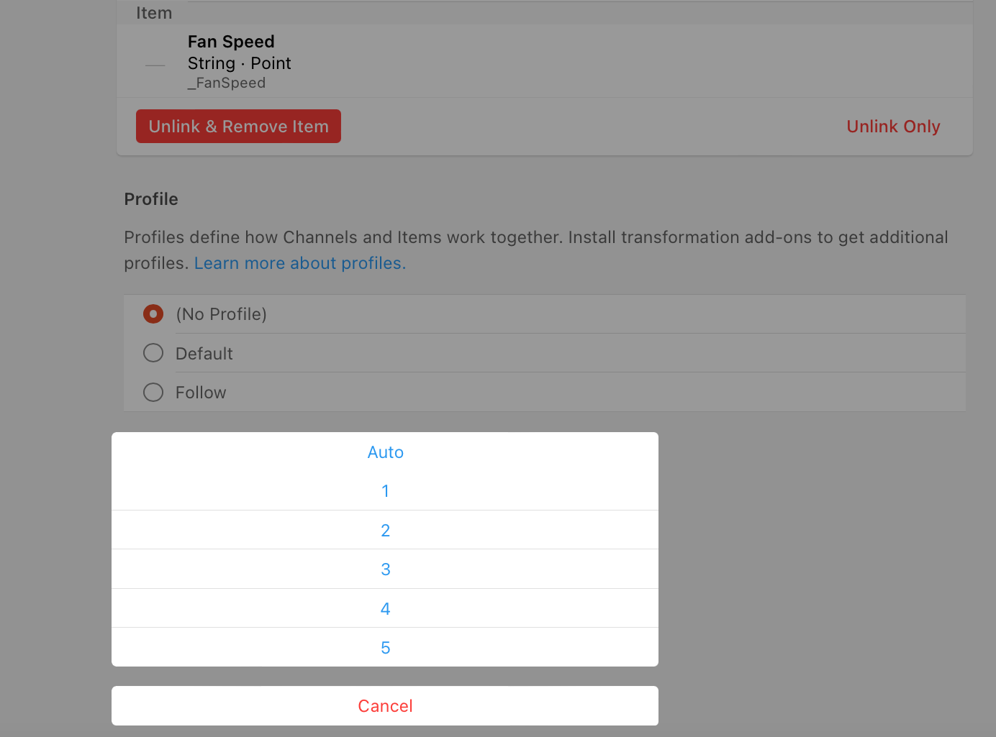
Task: Click the Profile section heading
Action: pyautogui.click(x=151, y=199)
